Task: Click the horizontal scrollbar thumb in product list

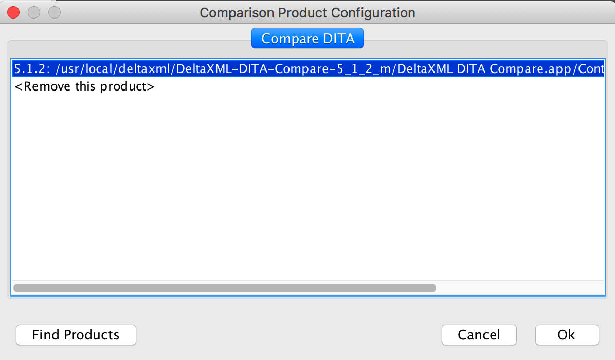Action: (224, 288)
